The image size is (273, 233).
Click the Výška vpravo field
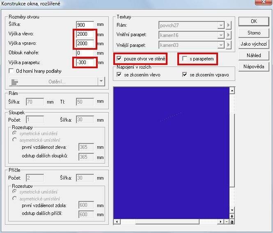(x=85, y=44)
